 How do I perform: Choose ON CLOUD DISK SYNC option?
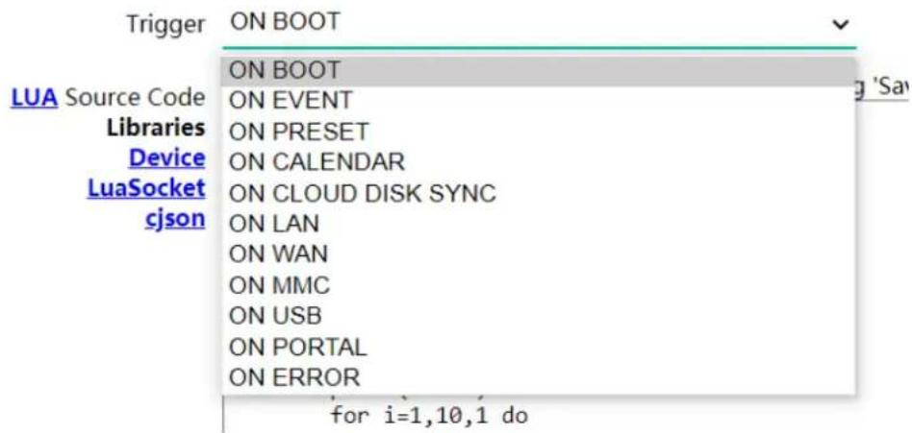[363, 193]
